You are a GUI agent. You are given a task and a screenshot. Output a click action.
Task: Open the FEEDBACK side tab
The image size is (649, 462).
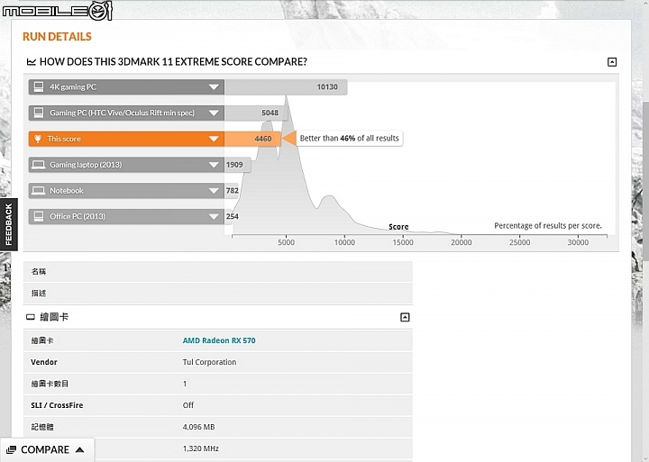(x=9, y=224)
